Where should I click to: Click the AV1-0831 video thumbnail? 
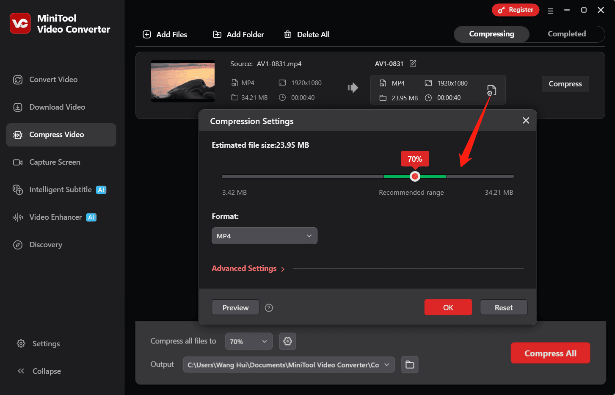(x=183, y=81)
